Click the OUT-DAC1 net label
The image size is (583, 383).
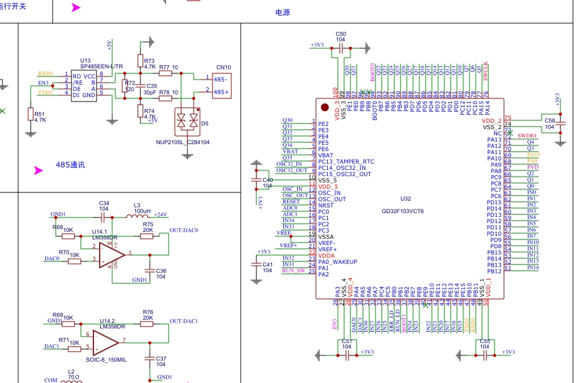(184, 321)
